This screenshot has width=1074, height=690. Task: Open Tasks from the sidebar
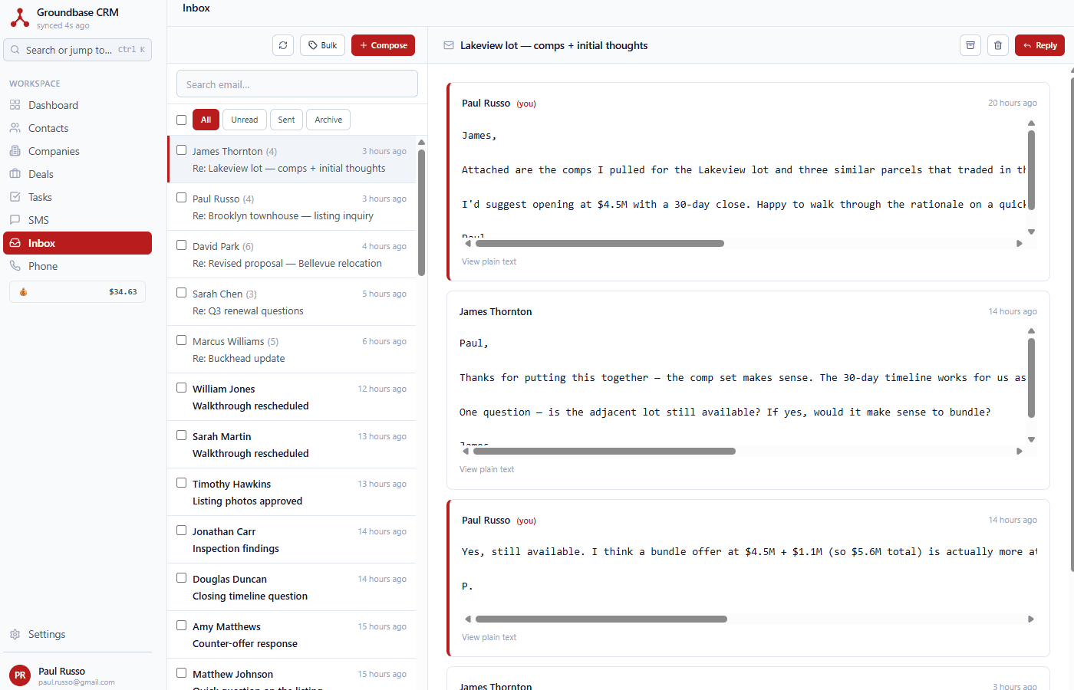77,197
